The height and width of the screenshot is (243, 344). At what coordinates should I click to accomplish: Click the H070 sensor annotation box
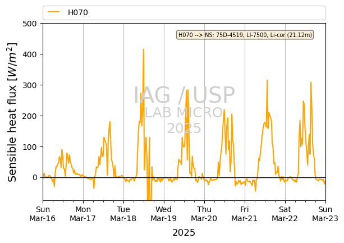click(x=245, y=35)
